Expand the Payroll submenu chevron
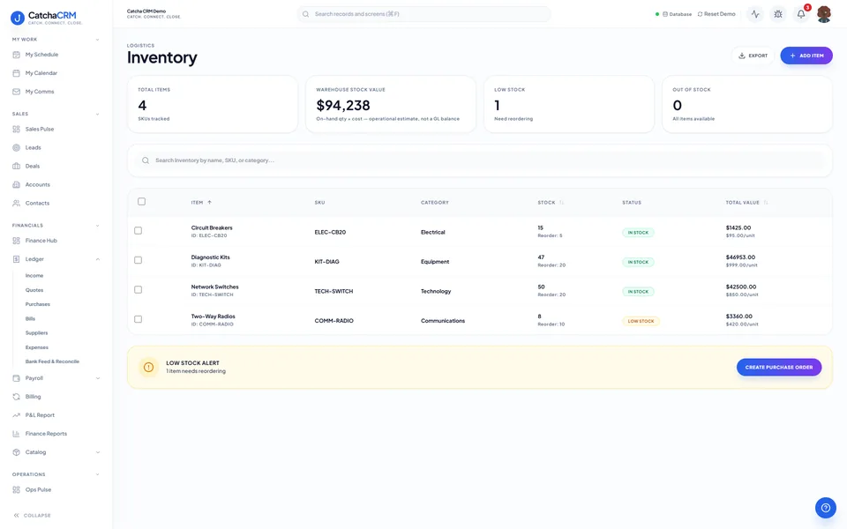 tap(98, 378)
